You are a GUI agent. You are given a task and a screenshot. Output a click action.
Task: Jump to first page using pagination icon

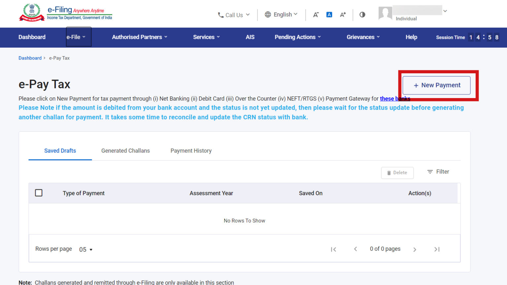333,249
